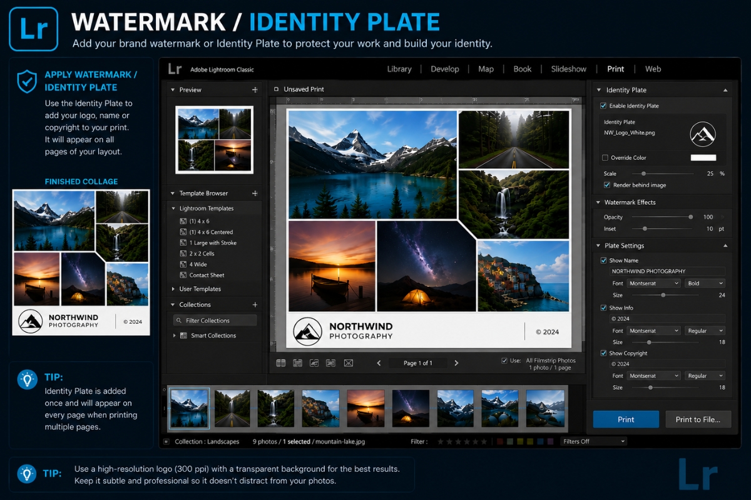
Task: Click the search icon in Filter Collections
Action: [x=179, y=321]
